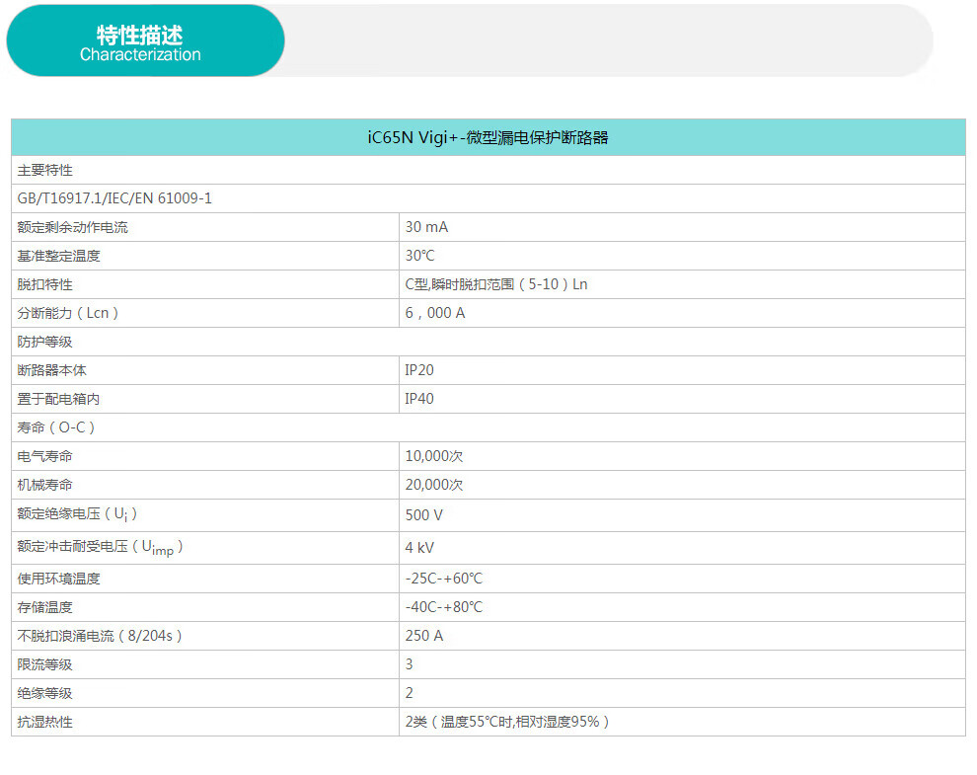The width and height of the screenshot is (977, 775).
Task: Select the 250 A value
Action: coord(424,636)
